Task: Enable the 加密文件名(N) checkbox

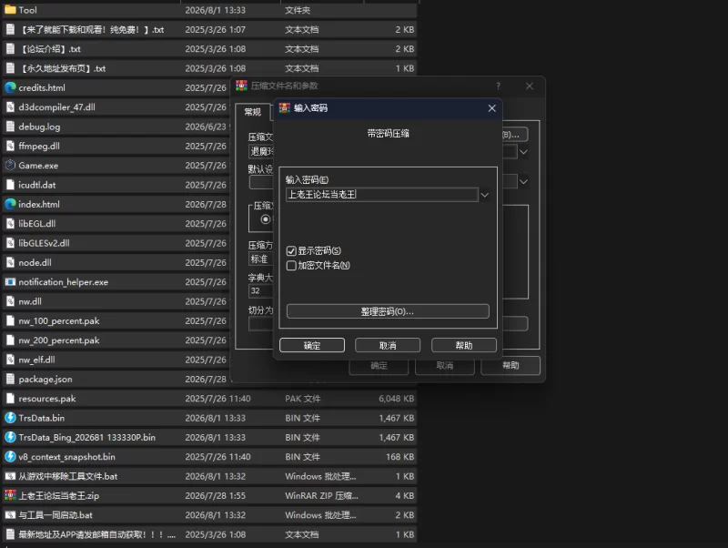Action: click(x=291, y=265)
